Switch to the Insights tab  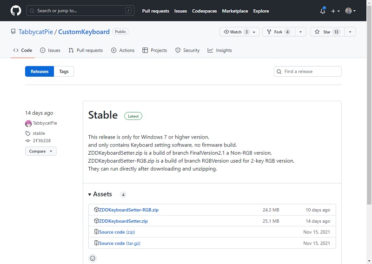[219, 50]
